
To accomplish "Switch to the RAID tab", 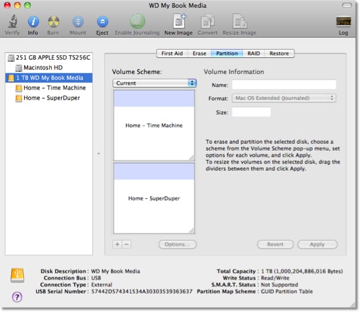I will (x=254, y=53).
